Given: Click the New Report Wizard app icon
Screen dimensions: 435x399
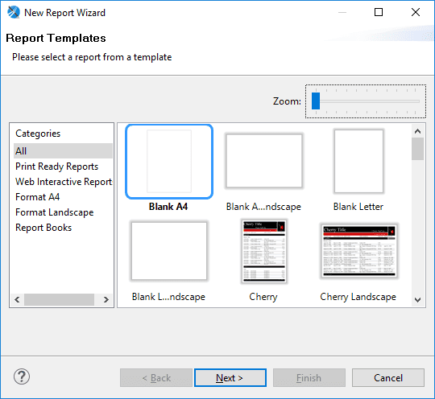Looking at the screenshot, I should (x=14, y=13).
